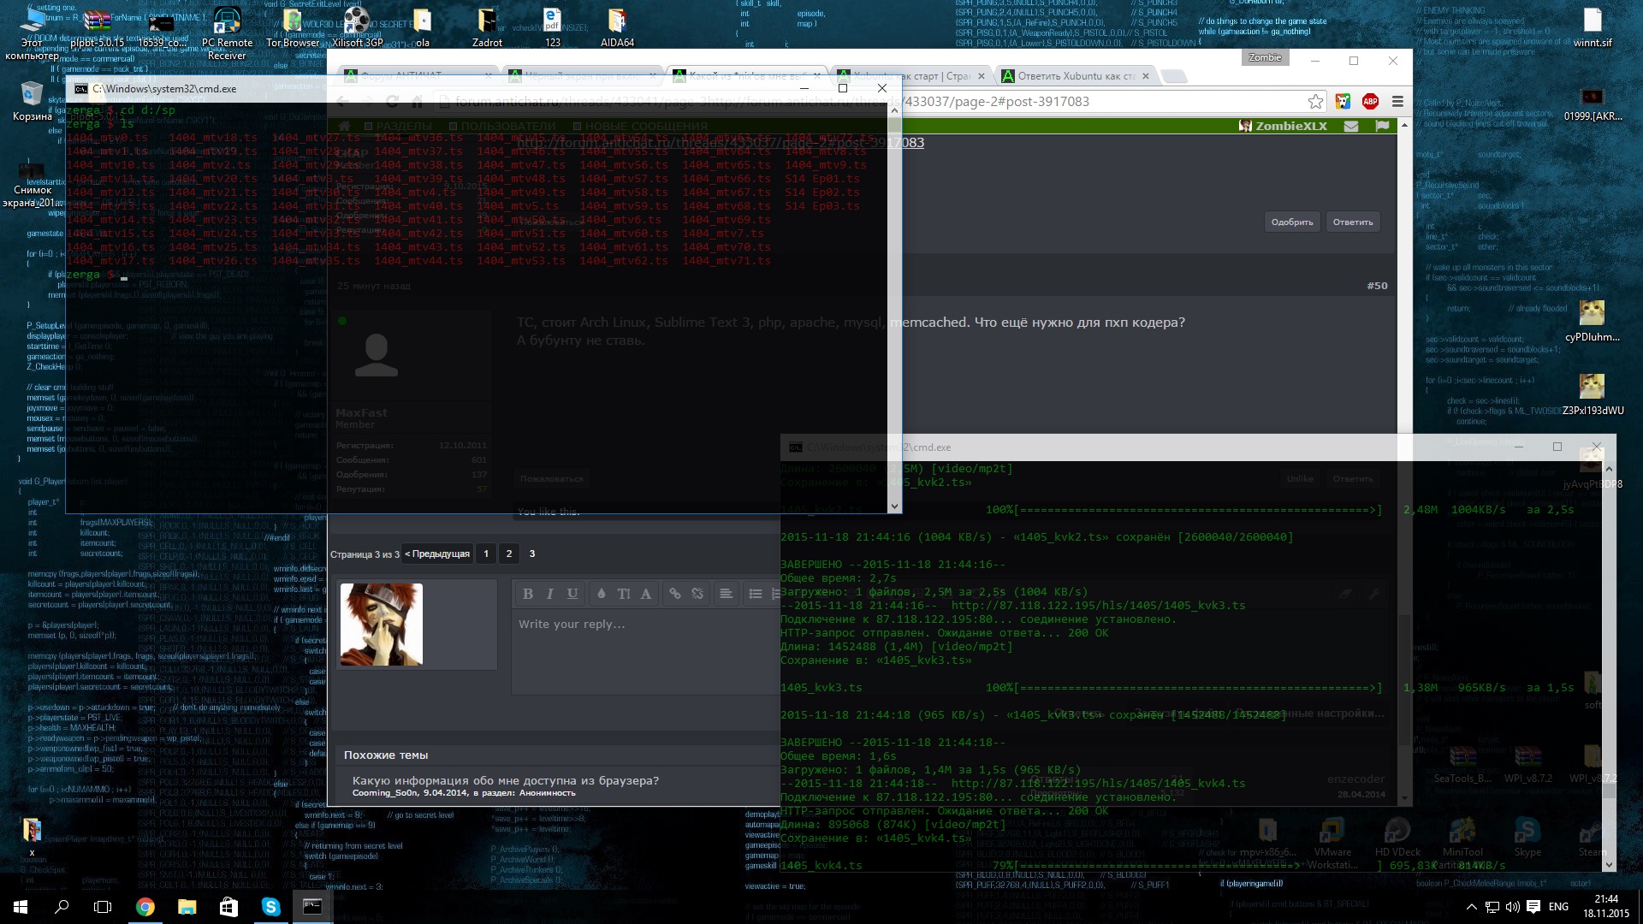The image size is (1643, 924).
Task: Open forum inbox envelope icon
Action: pos(1351,126)
